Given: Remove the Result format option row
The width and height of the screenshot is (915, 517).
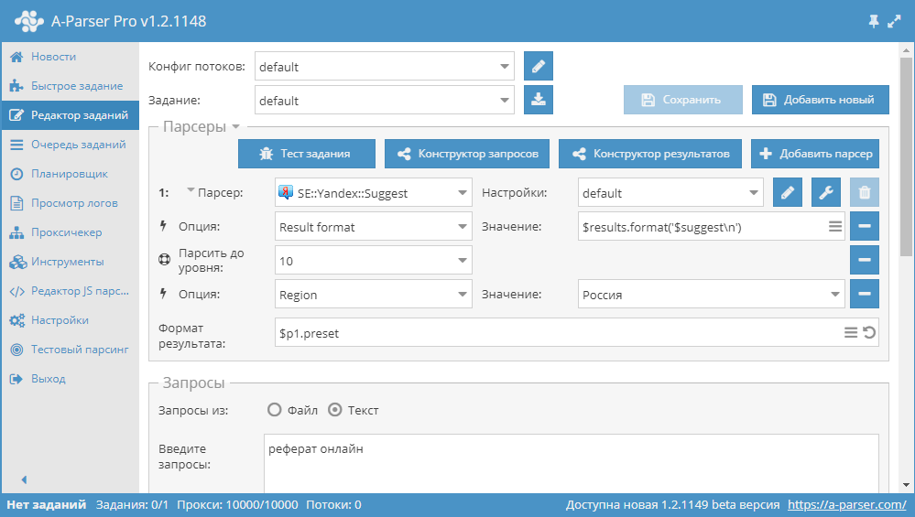Looking at the screenshot, I should tap(865, 226).
